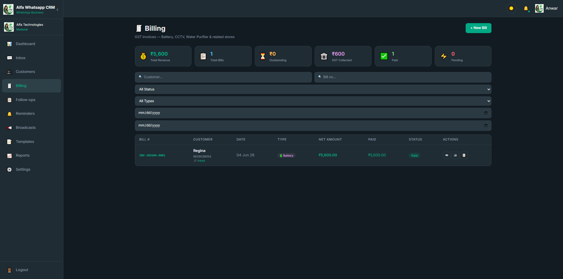Image resolution: width=563 pixels, height=279 pixels.
Task: Log out using Logout link
Action: click(x=31, y=270)
